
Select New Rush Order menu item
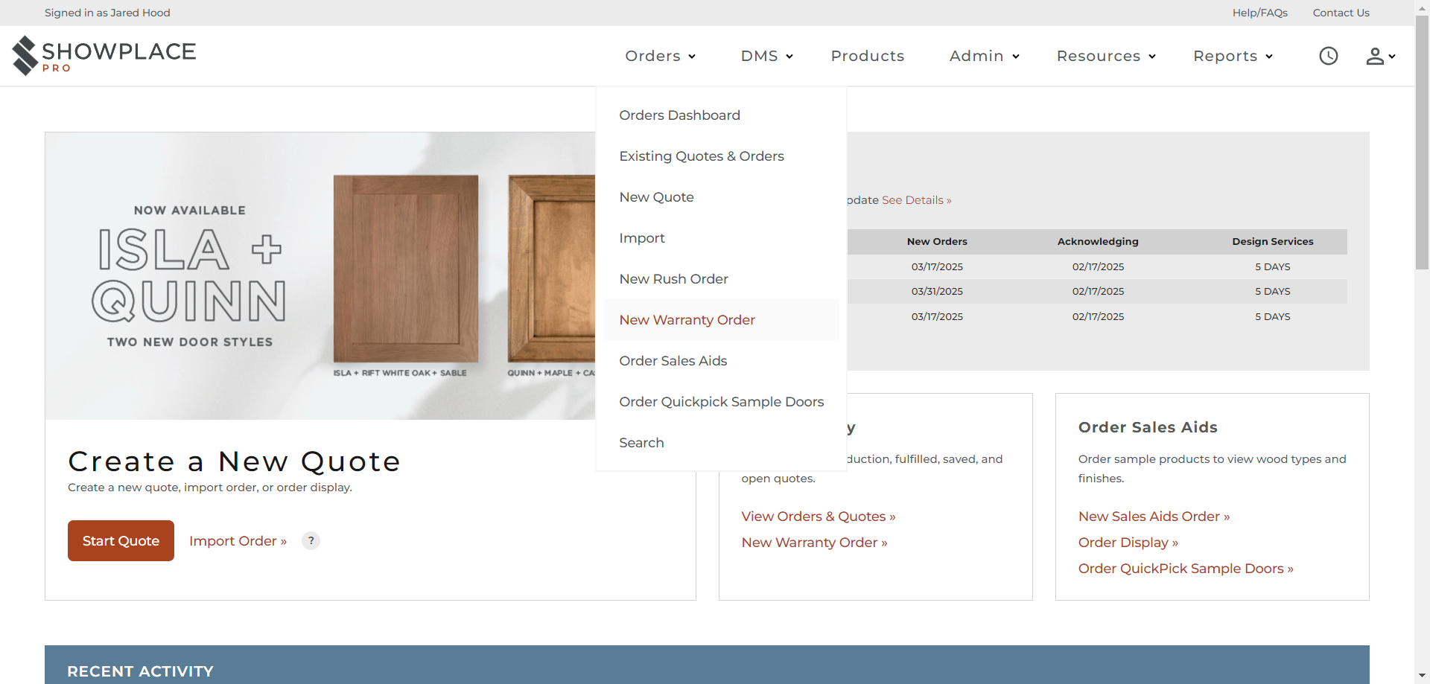(x=721, y=279)
